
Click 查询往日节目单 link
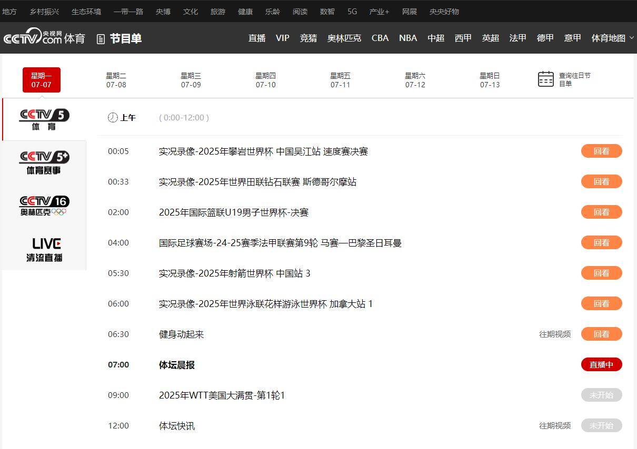(575, 79)
